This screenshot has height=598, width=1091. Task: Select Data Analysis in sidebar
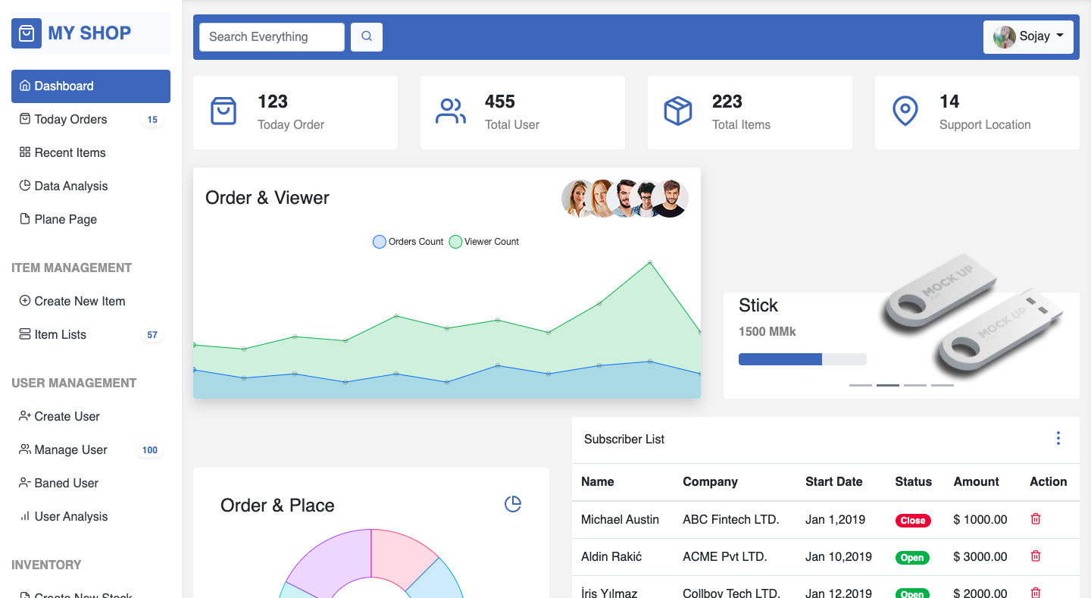pos(70,186)
